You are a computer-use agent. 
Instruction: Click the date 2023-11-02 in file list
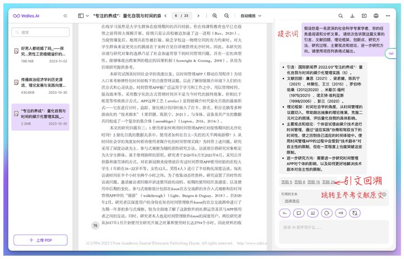tap(58, 61)
